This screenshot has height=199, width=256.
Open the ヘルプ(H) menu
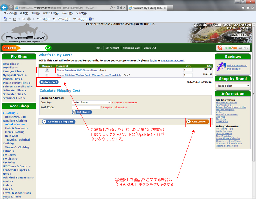click(81, 13)
